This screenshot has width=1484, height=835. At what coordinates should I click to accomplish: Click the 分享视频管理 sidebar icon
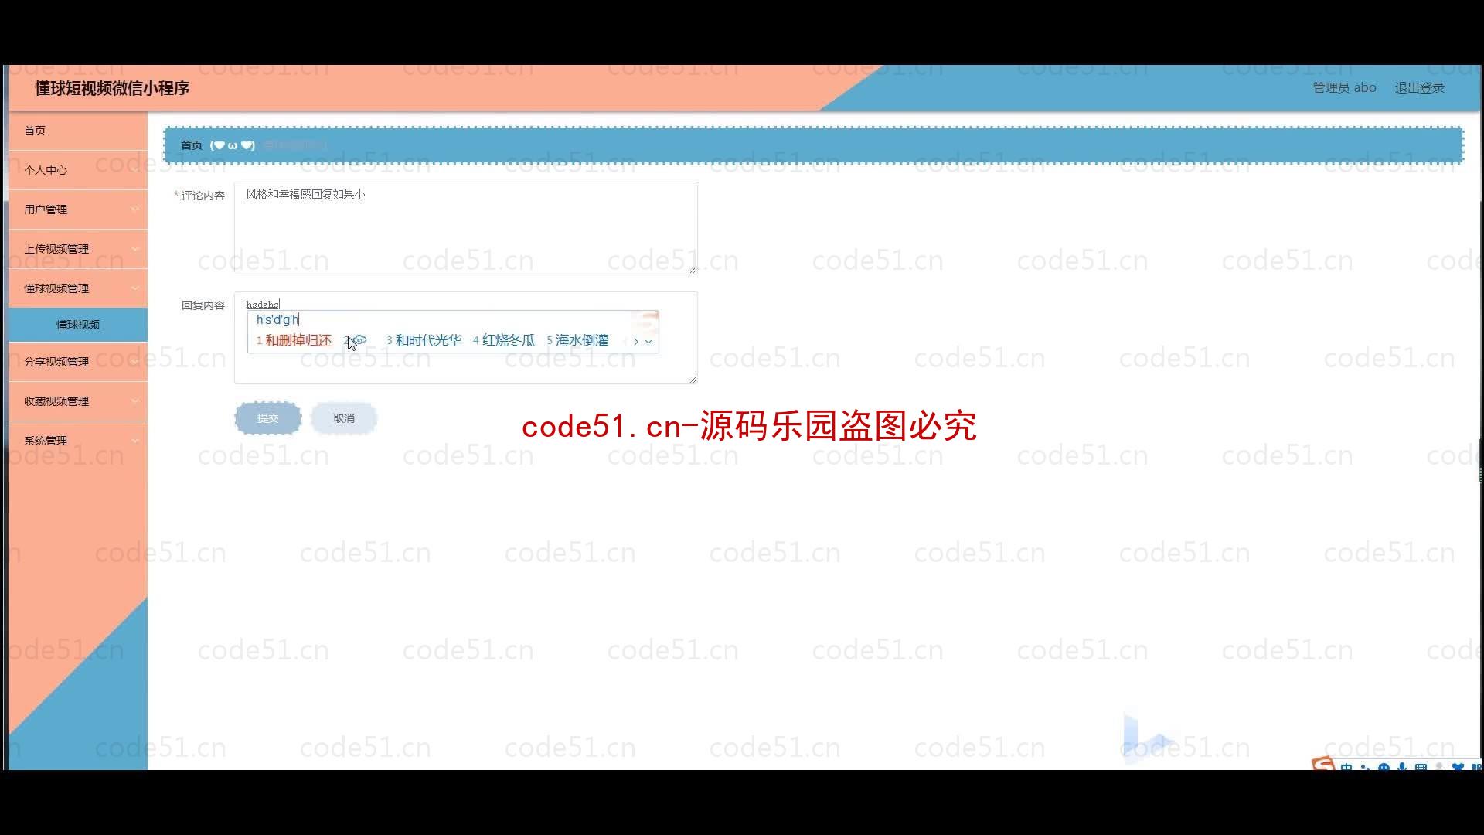coord(77,361)
